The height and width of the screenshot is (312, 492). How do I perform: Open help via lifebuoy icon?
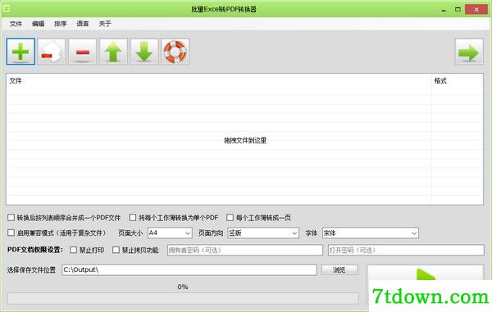[x=175, y=52]
